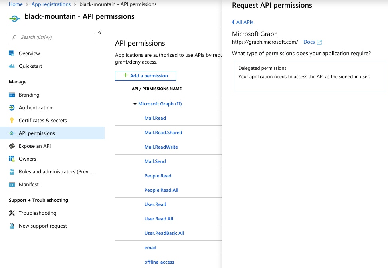
Task: Click the Branding icon
Action: (12, 95)
